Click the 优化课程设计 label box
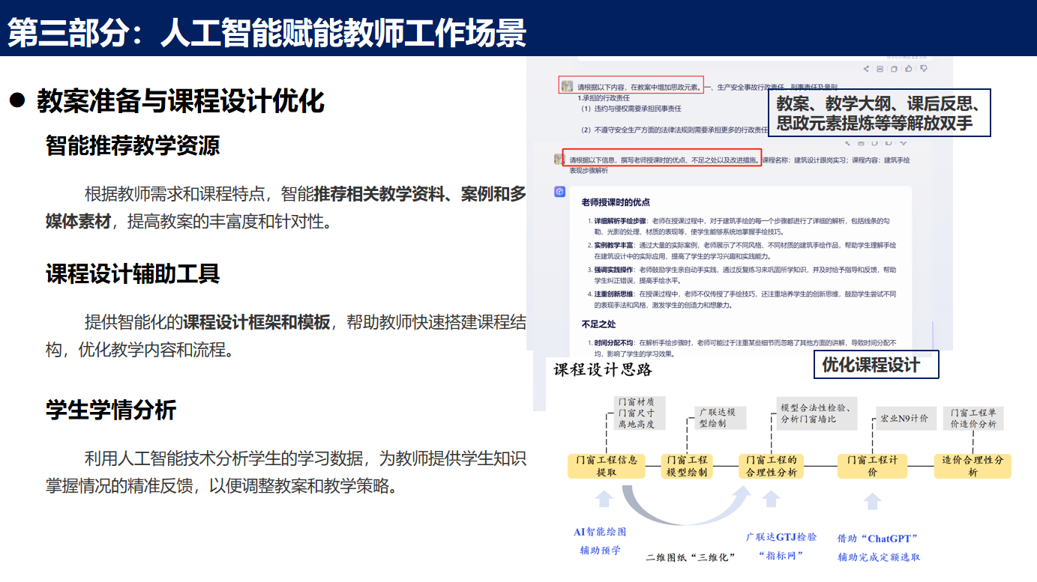Image resolution: width=1037 pixels, height=582 pixels. click(876, 365)
